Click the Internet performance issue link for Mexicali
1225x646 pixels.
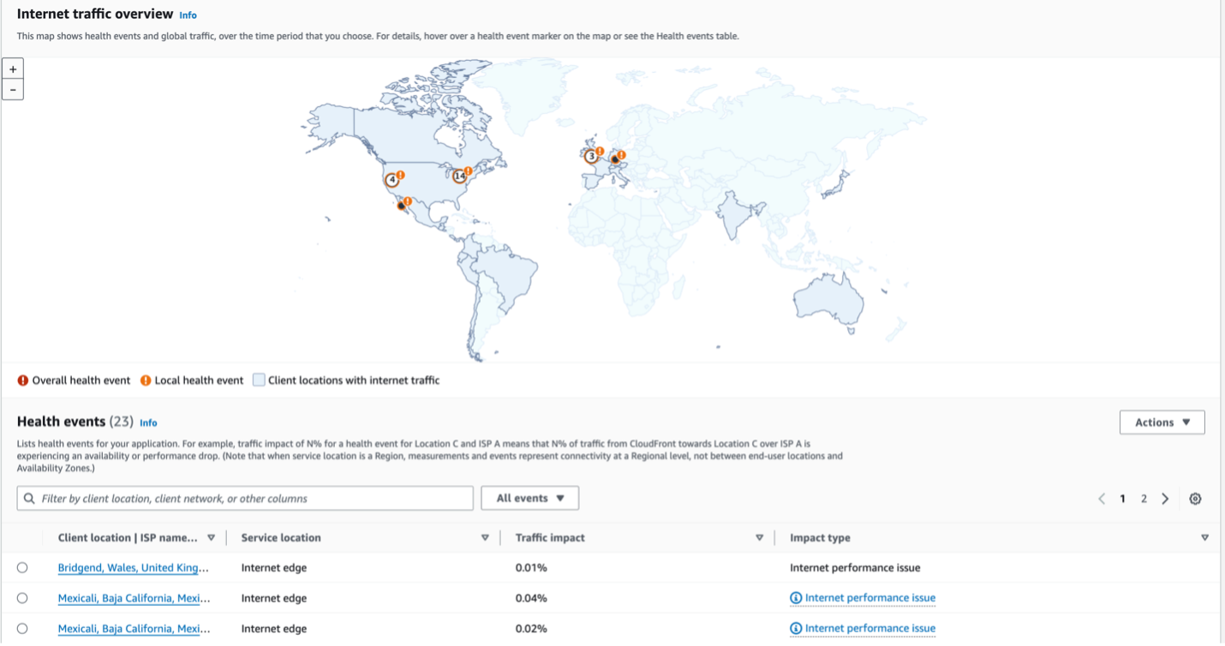[868, 597]
